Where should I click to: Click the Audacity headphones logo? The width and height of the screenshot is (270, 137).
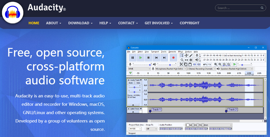[x=13, y=13]
